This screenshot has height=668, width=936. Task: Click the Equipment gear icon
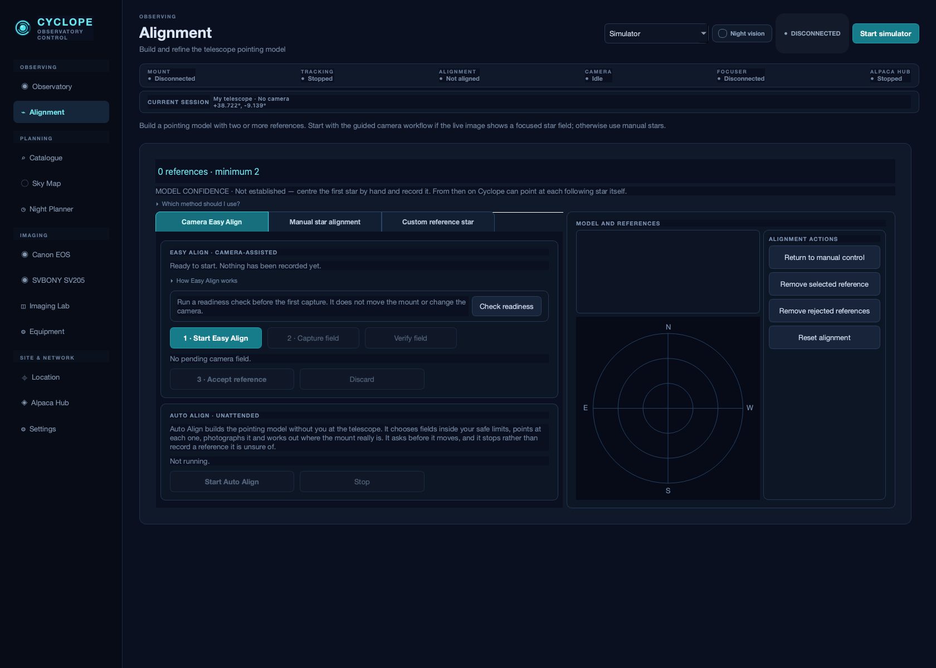[23, 332]
